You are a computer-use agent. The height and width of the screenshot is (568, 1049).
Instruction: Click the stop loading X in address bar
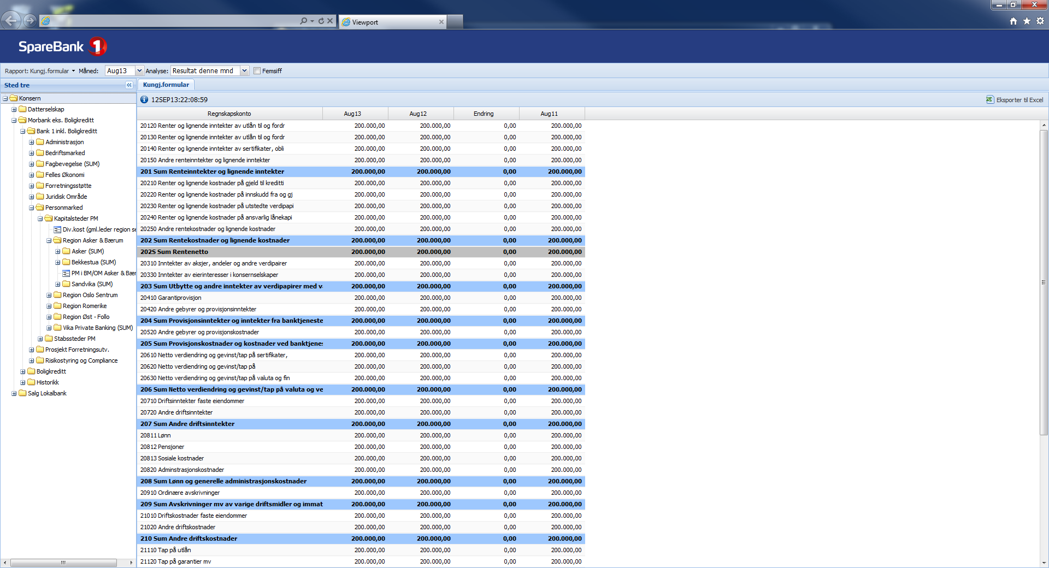330,21
